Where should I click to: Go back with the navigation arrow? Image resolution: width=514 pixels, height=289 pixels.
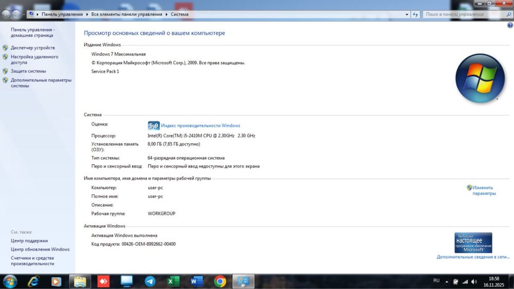6,14
